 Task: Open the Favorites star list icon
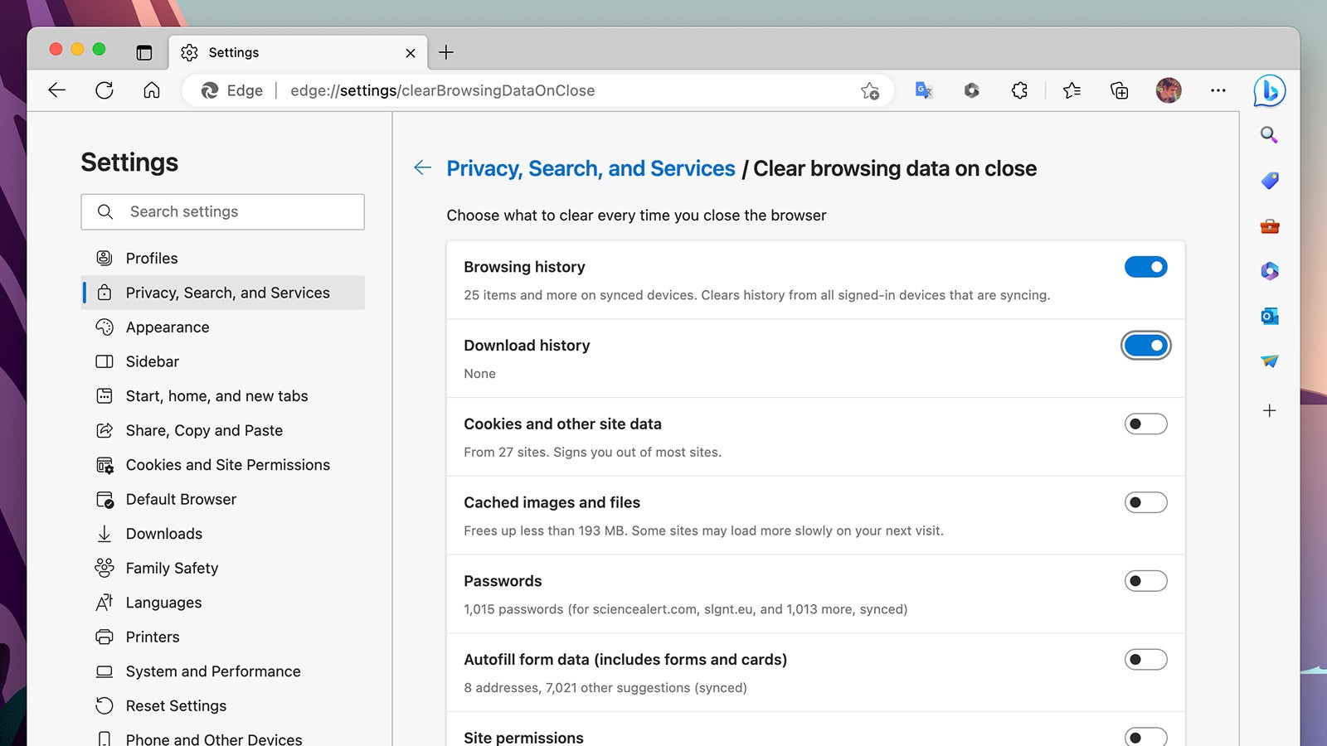[1072, 90]
